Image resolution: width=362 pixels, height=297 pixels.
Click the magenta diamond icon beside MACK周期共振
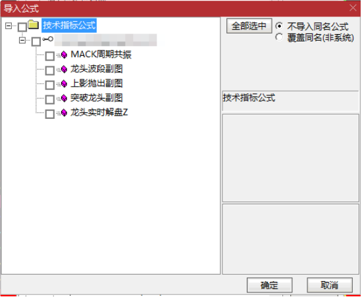[64, 55]
